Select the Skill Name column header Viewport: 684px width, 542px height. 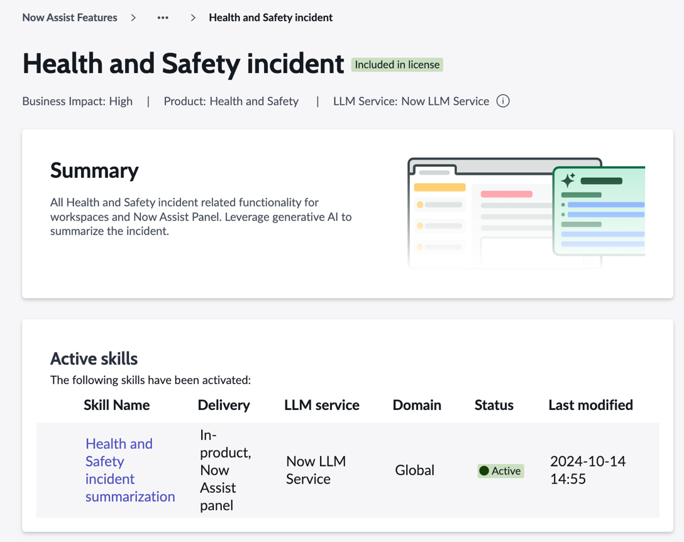116,405
